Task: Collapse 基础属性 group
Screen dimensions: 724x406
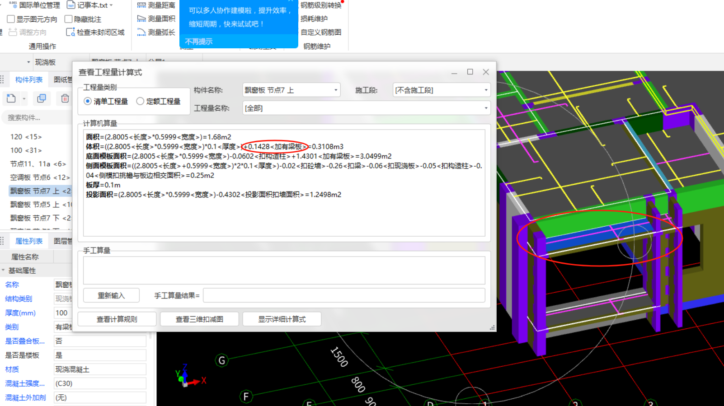Action: click(4, 271)
